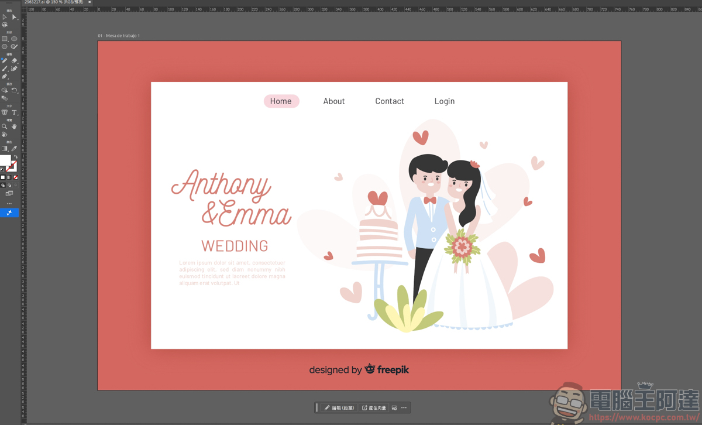
Task: Choose the Eraser tool
Action: point(14,61)
